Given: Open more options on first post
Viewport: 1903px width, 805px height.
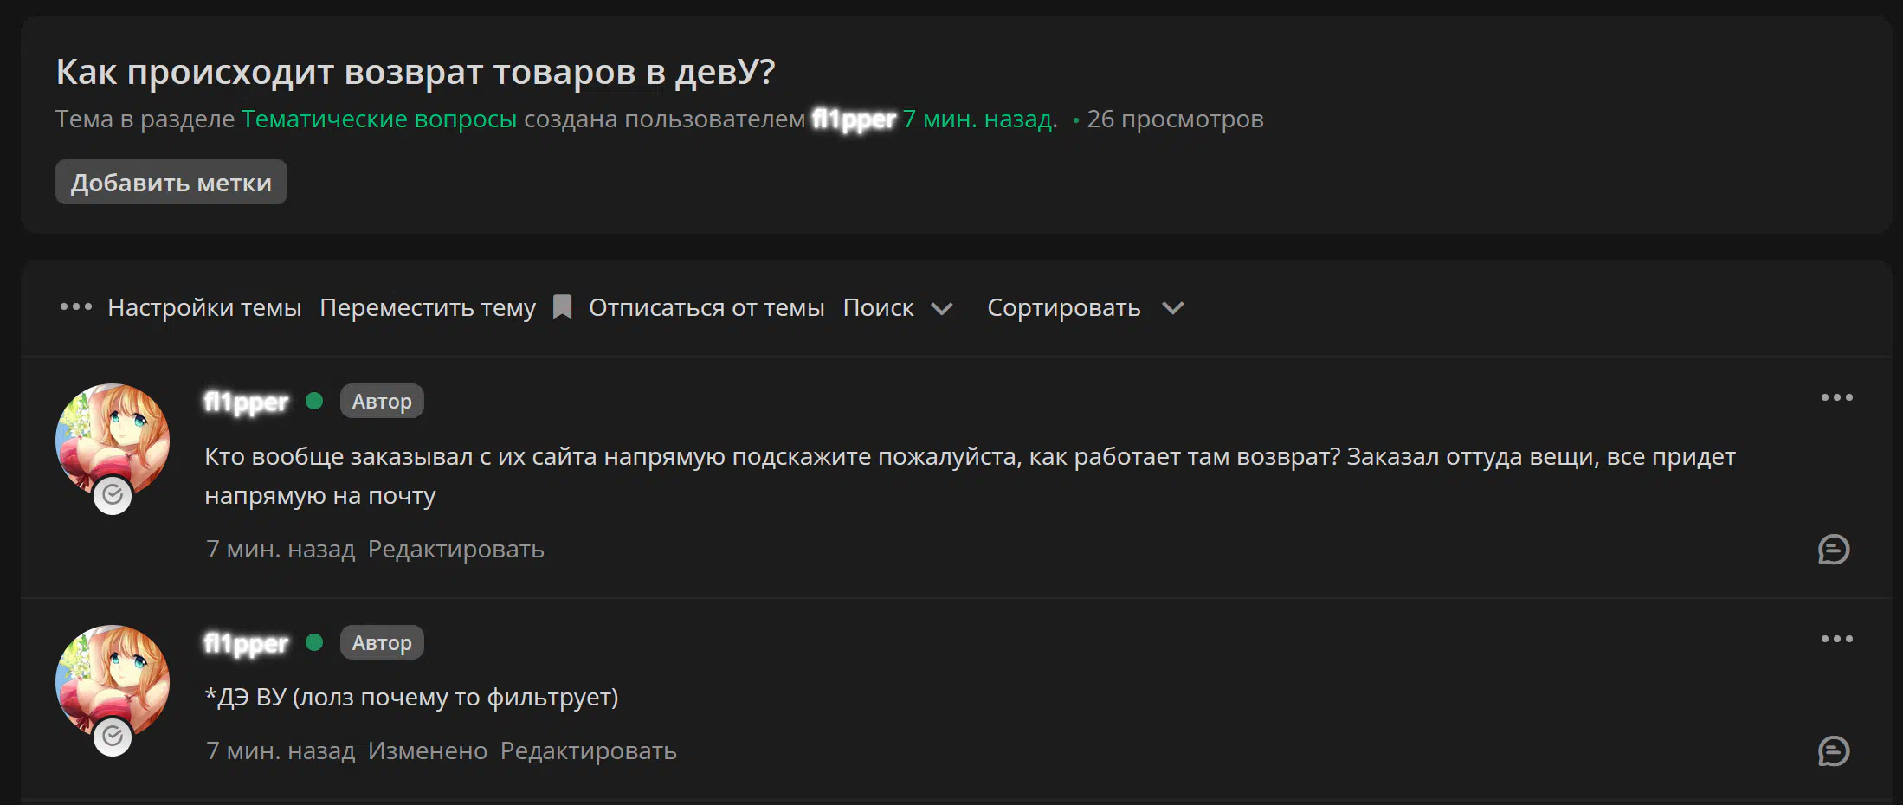Looking at the screenshot, I should [x=1836, y=398].
